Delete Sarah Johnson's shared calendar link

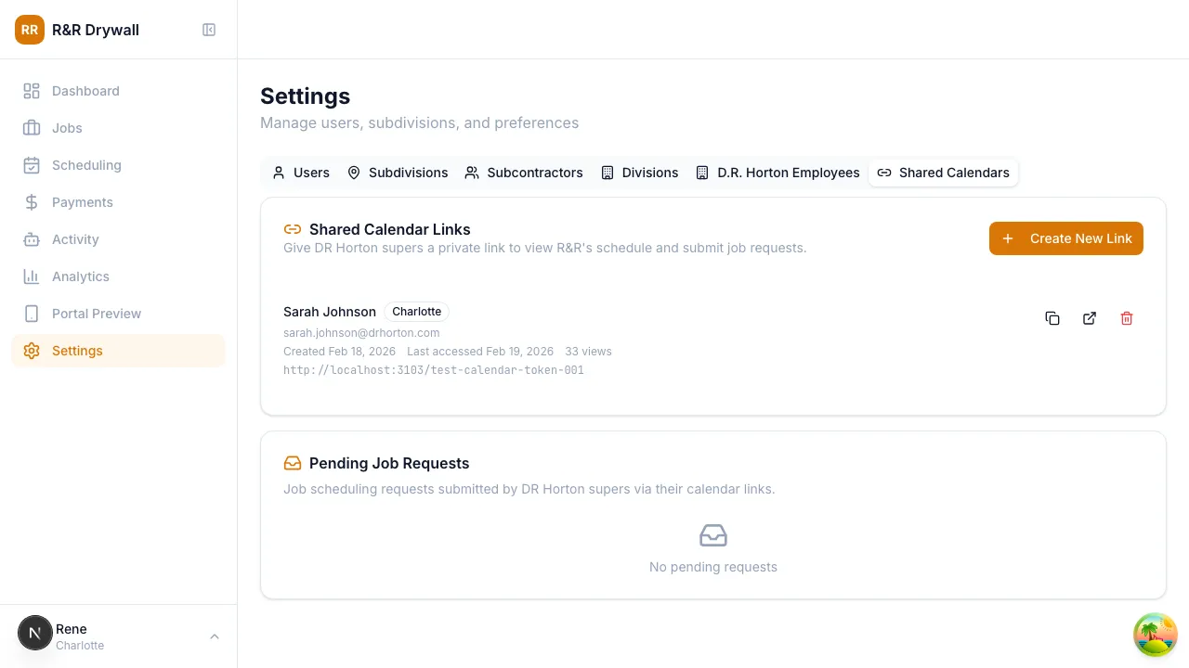coord(1127,318)
